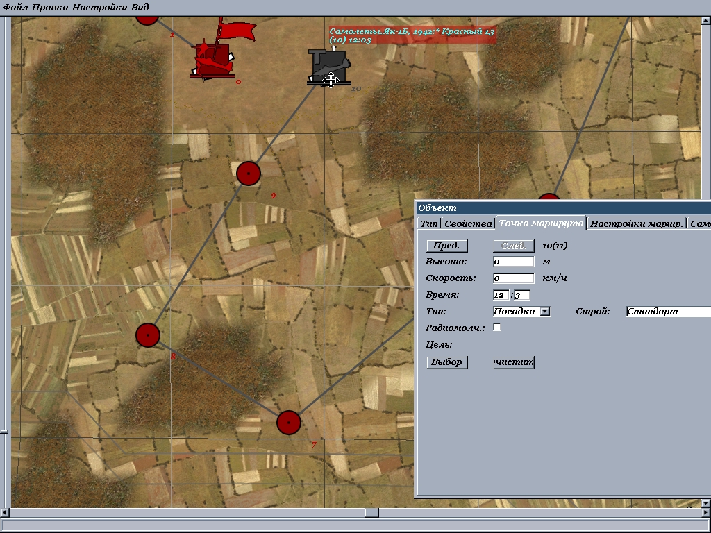Image resolution: width=711 pixels, height=533 pixels.
Task: Select the partially hidden waypoint above the Объект panel
Action: tap(549, 196)
